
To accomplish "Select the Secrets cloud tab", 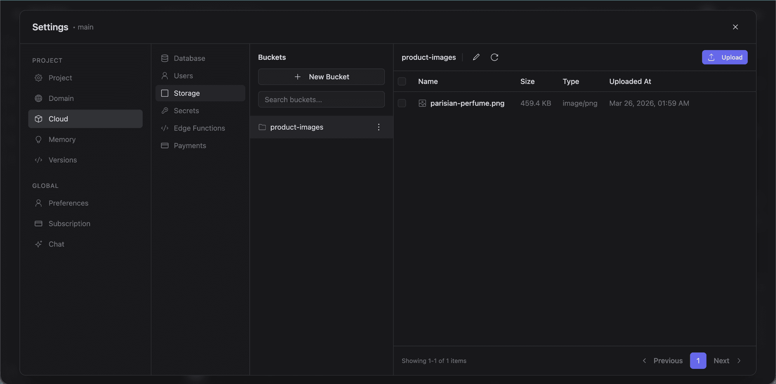I will [x=200, y=111].
